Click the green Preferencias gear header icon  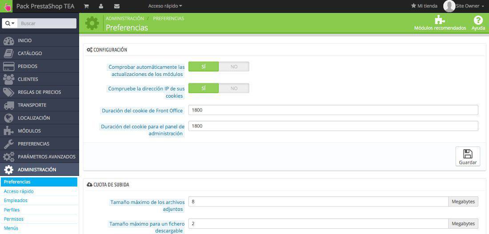92,23
